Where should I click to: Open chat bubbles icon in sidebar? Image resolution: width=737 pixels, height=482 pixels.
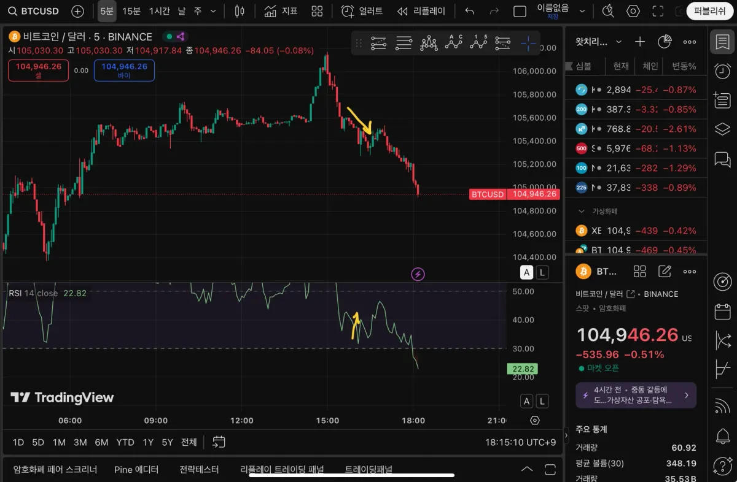click(x=722, y=160)
